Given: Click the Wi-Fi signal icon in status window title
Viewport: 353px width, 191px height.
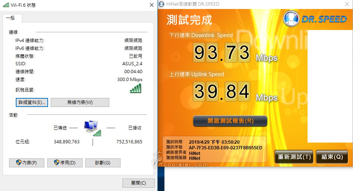Looking at the screenshot, I should (x=6, y=5).
